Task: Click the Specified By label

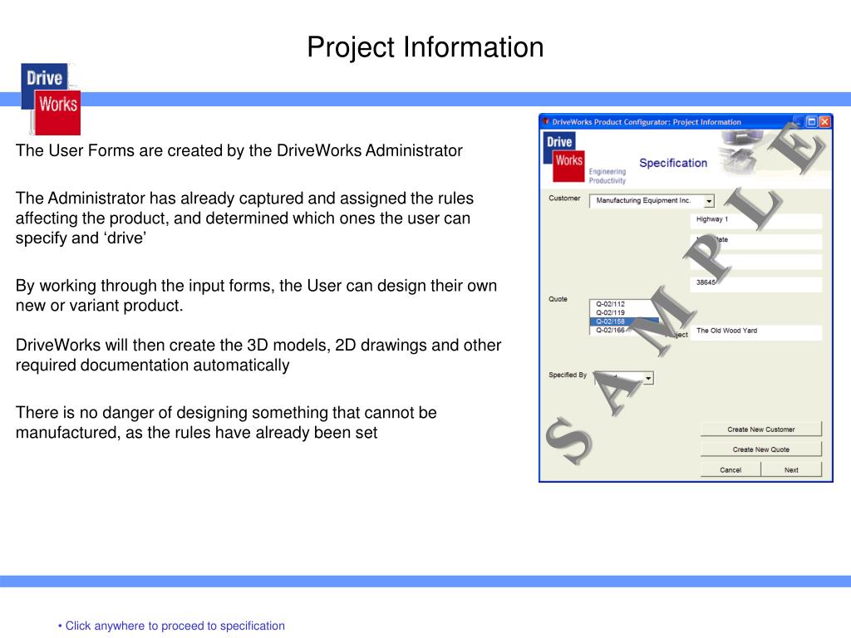Action: pos(568,375)
